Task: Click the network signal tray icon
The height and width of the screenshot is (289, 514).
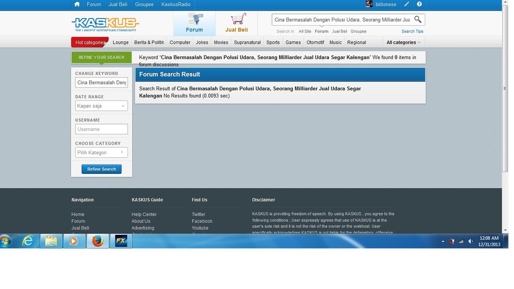Action: tap(461, 241)
